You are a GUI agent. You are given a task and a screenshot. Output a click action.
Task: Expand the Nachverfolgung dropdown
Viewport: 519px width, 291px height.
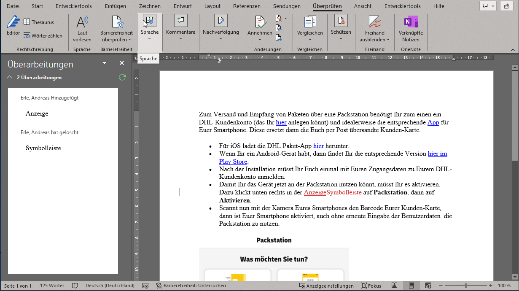click(221, 39)
